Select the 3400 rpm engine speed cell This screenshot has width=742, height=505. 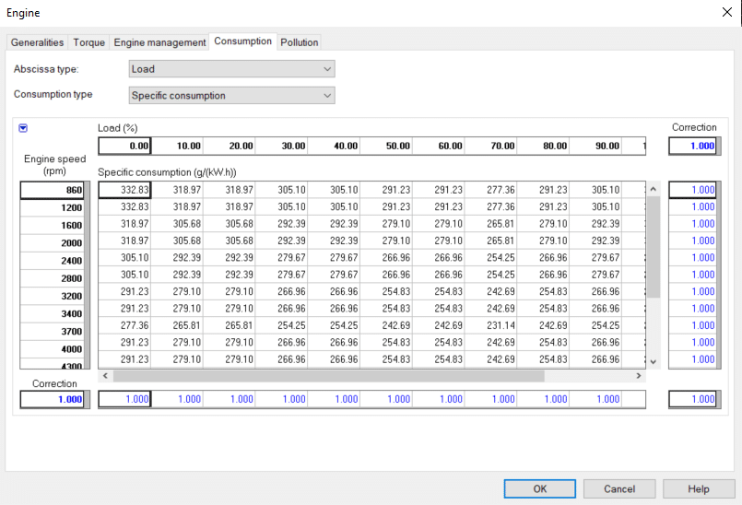(53, 314)
